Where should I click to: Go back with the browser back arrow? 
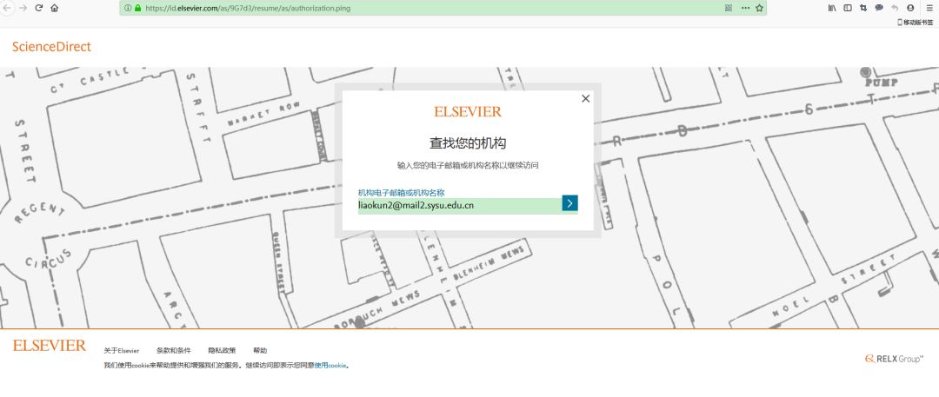(x=6, y=8)
